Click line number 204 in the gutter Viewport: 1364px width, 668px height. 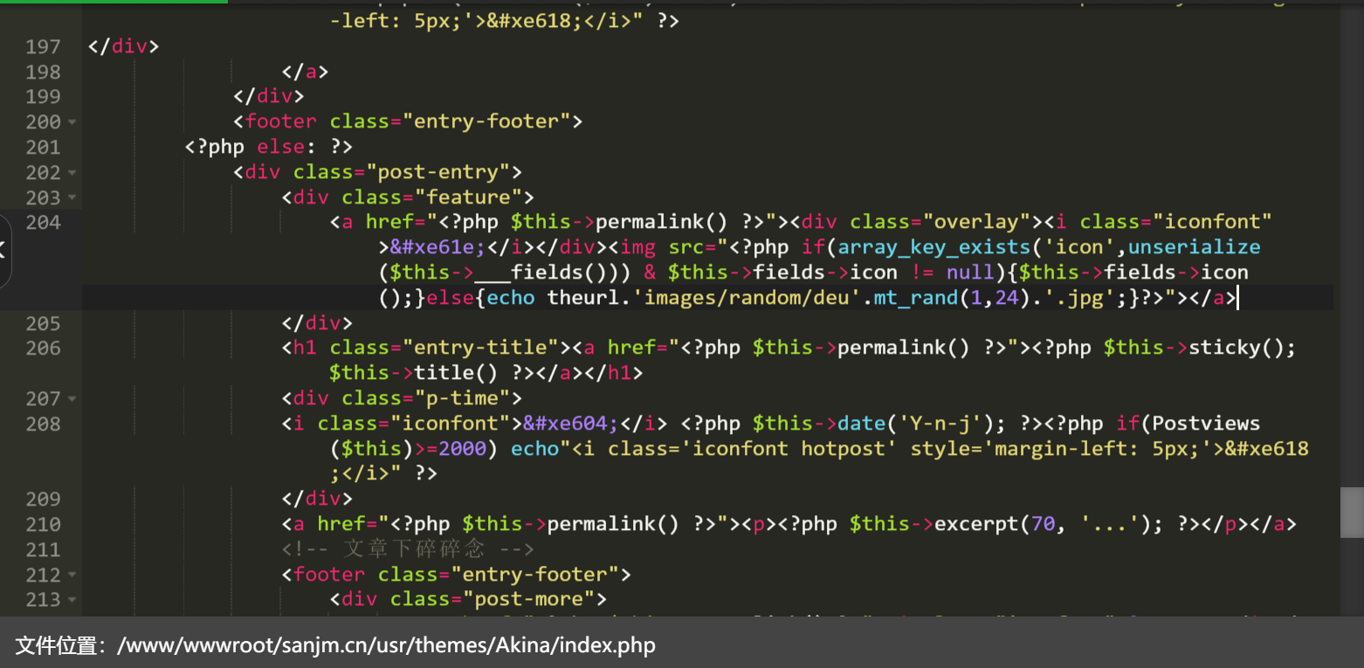tap(43, 223)
